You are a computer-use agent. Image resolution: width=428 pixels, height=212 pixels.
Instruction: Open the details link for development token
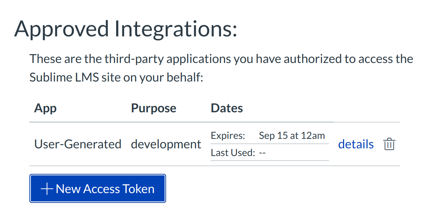click(356, 144)
